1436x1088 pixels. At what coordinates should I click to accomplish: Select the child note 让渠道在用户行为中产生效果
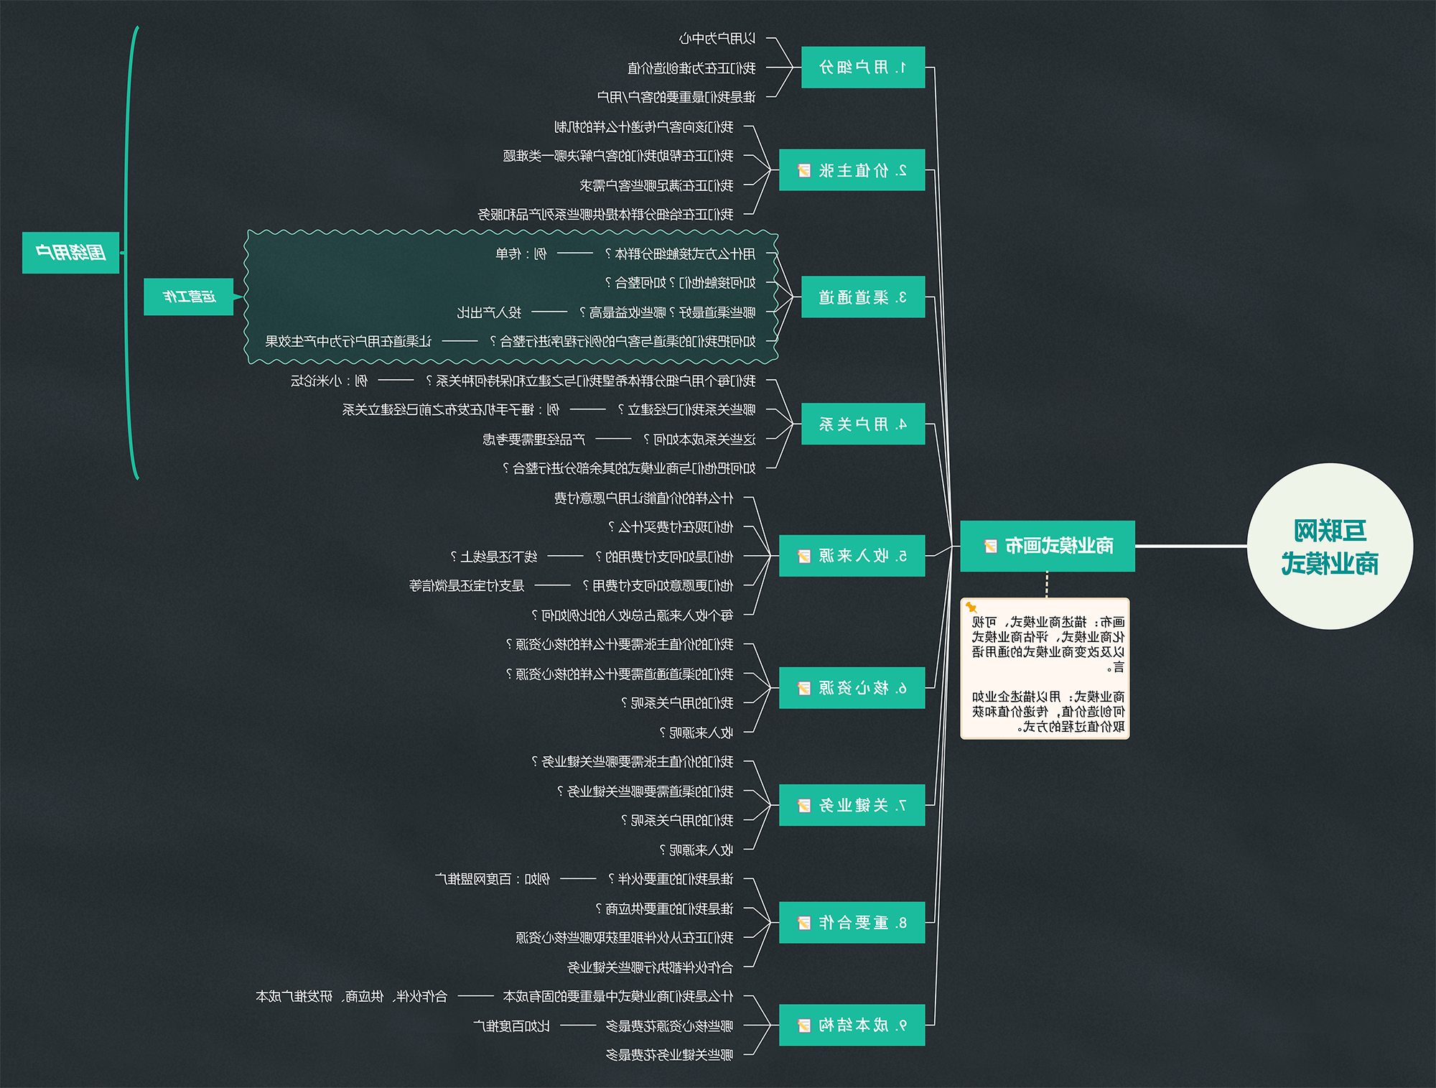coord(348,341)
